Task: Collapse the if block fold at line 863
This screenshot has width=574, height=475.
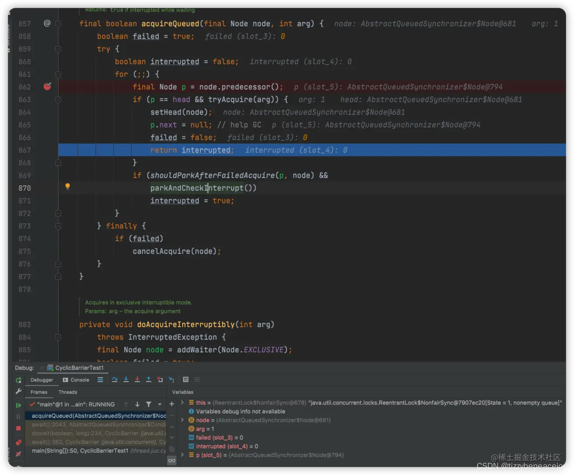Action: 58,99
